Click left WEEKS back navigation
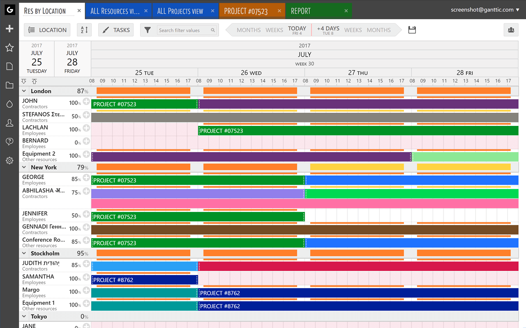The height and width of the screenshot is (328, 526). coord(274,30)
